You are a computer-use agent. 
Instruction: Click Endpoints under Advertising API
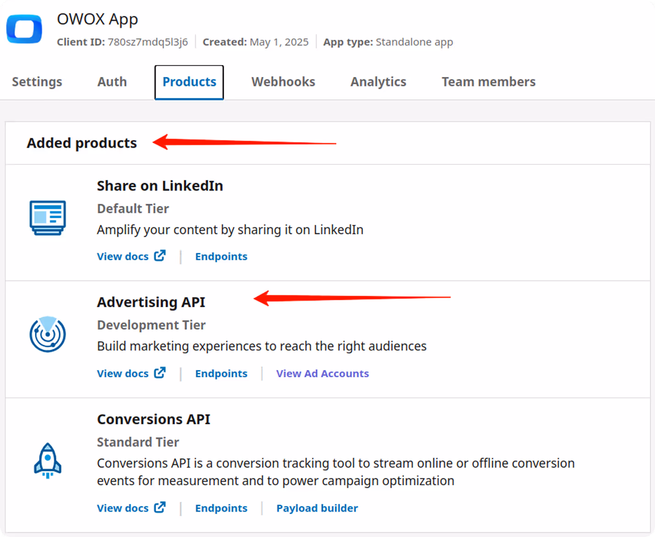tap(221, 373)
